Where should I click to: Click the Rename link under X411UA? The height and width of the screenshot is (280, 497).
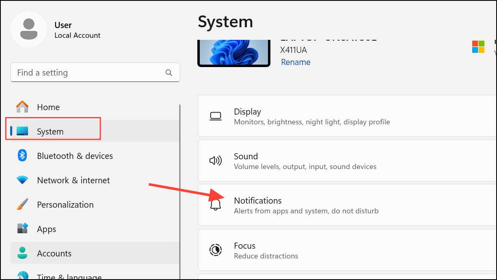tap(296, 62)
